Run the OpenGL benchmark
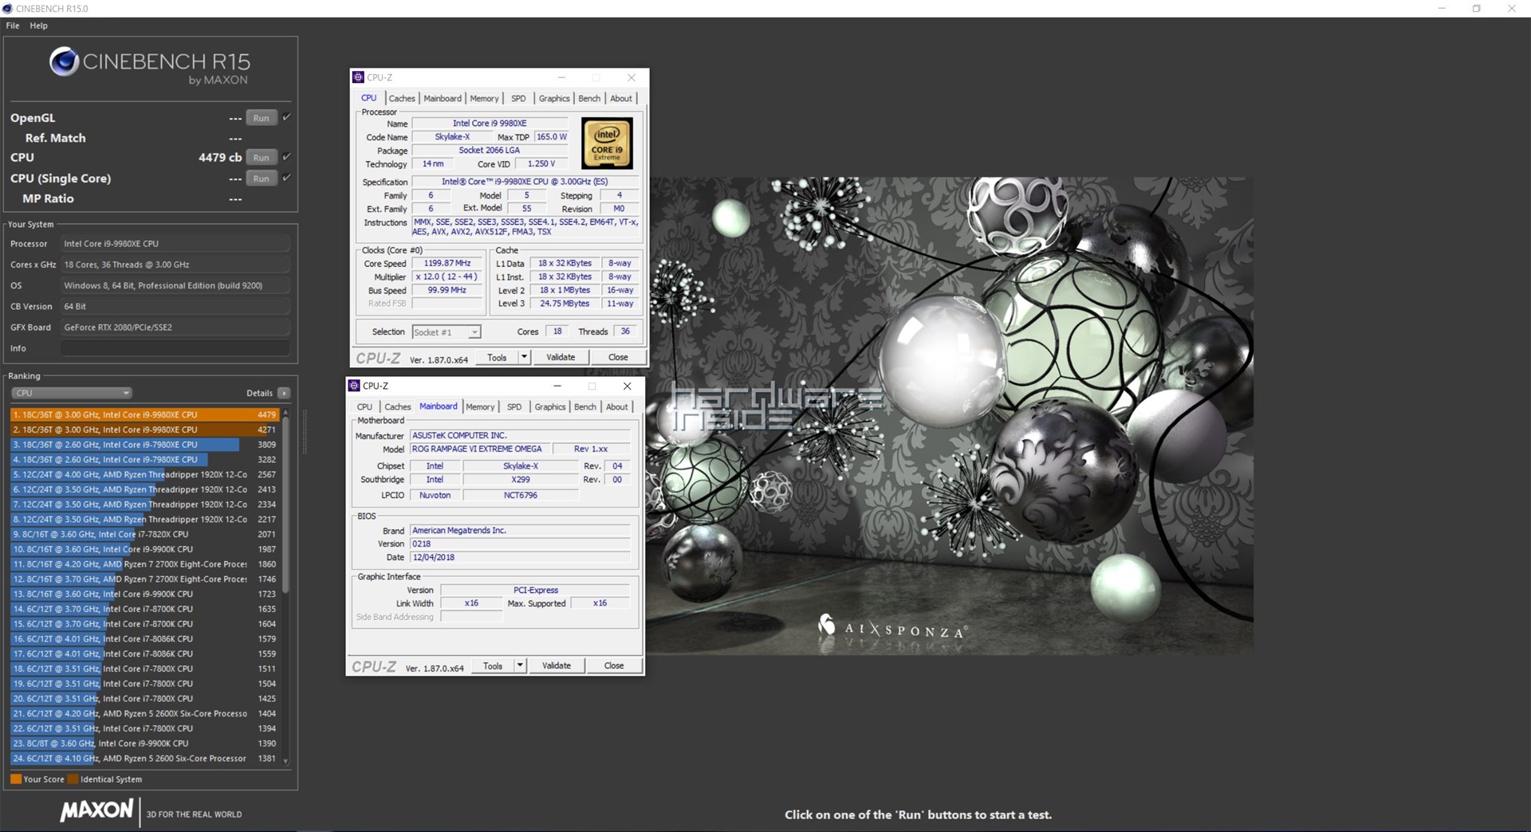Image resolution: width=1531 pixels, height=832 pixels. (262, 118)
